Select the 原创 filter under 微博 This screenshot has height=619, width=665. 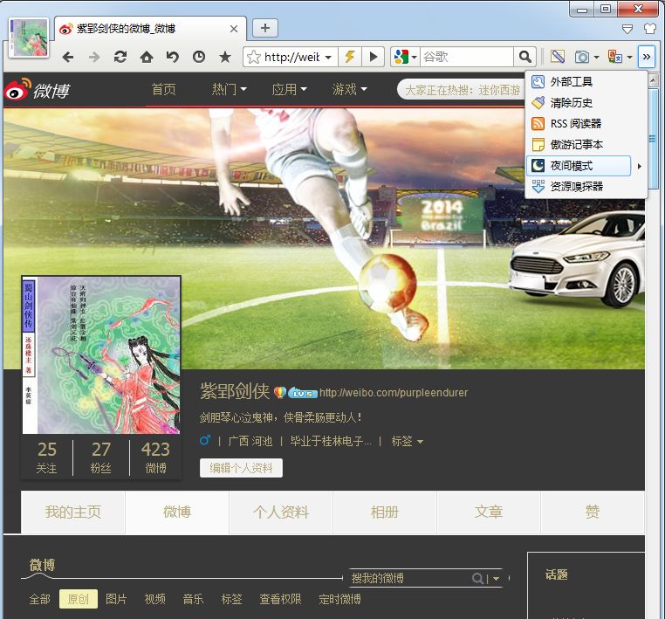(78, 599)
